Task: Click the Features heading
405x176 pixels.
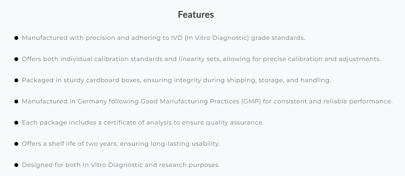Action: [x=196, y=15]
